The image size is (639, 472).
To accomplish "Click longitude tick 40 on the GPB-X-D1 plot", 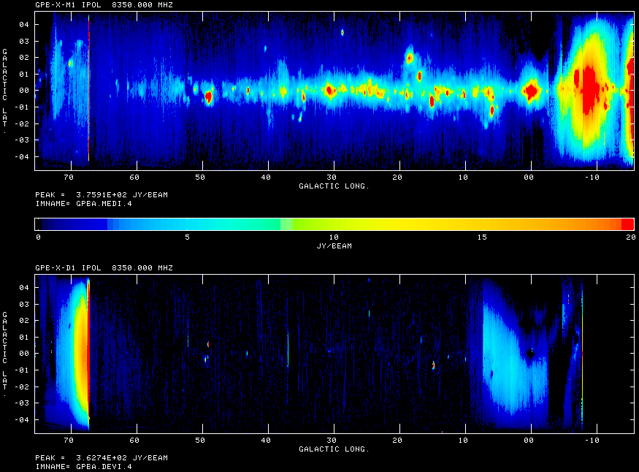I will (x=266, y=440).
